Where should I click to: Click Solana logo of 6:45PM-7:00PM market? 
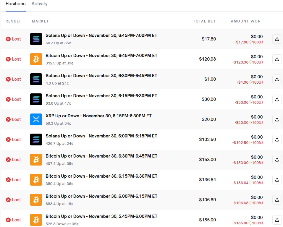point(36,39)
